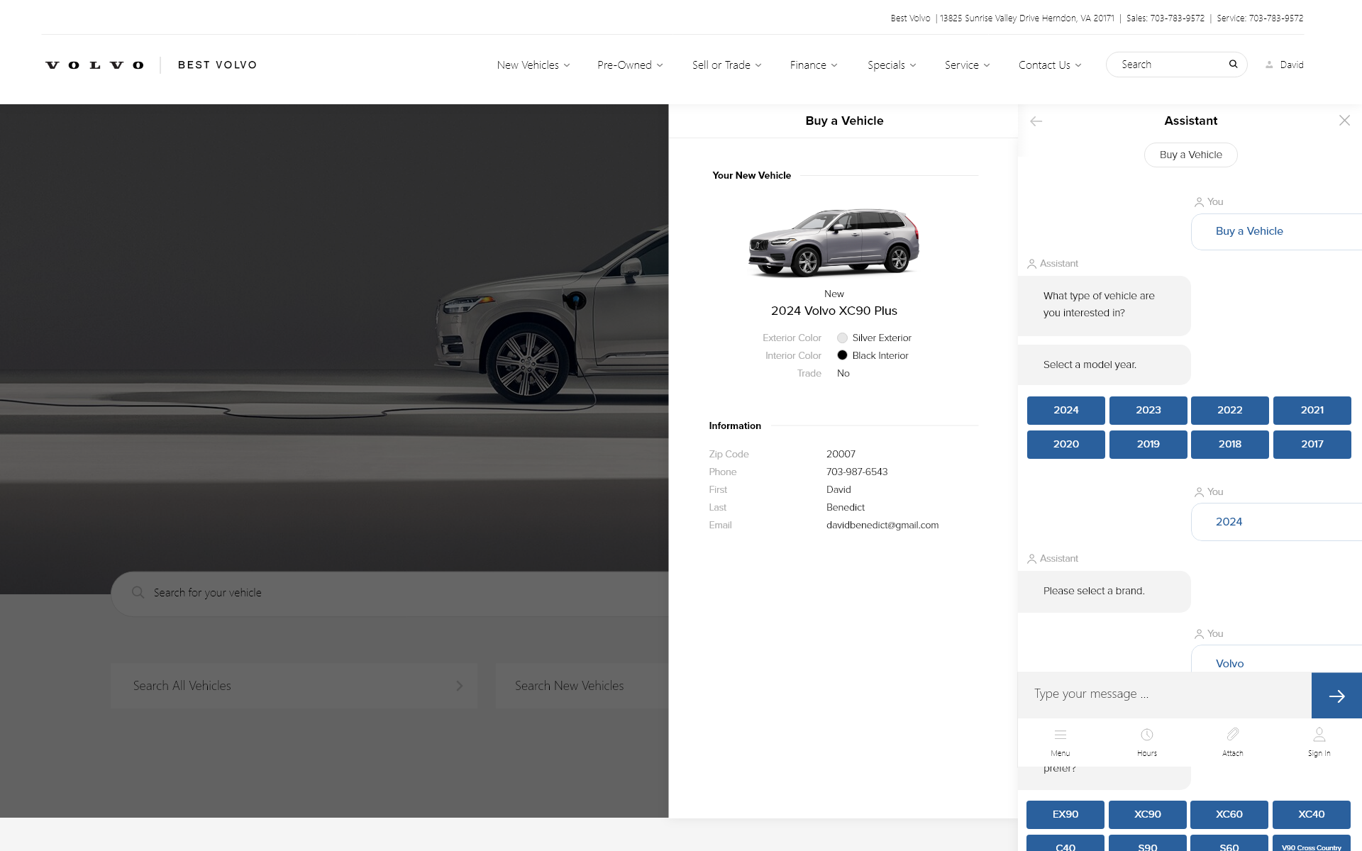Click the search magnifier icon in header
Screen dimensions: 1362x851
[1233, 65]
